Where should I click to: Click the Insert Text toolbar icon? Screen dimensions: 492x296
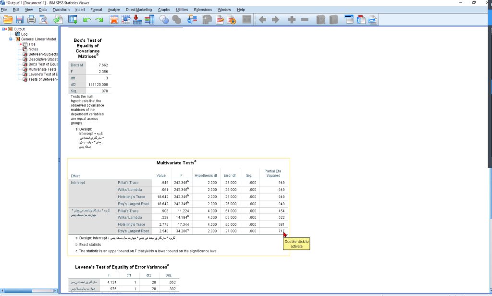pos(372,20)
